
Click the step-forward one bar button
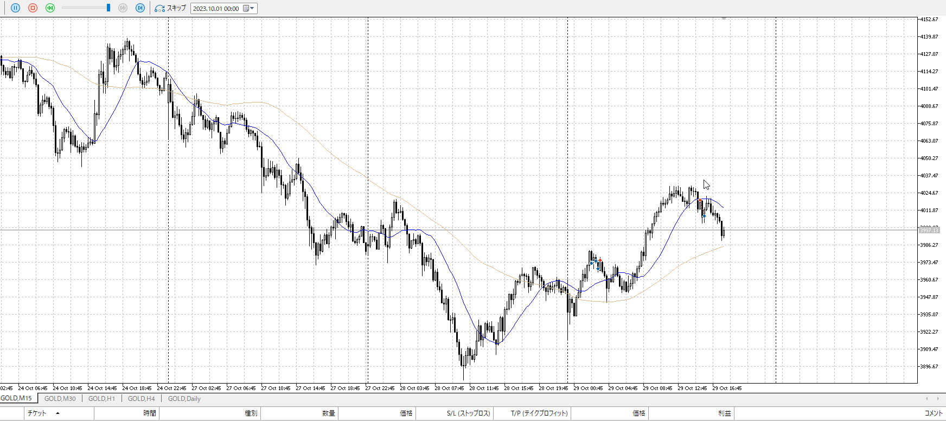click(140, 8)
